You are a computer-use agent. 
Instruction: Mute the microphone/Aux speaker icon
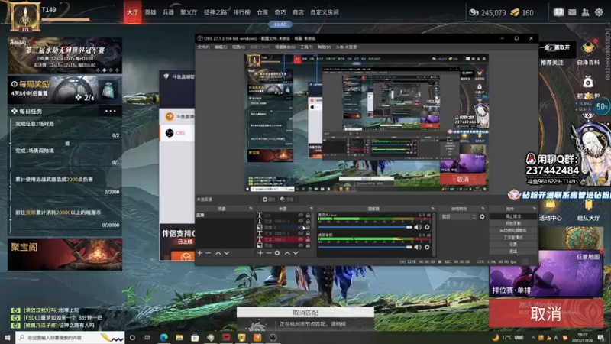pos(418,227)
